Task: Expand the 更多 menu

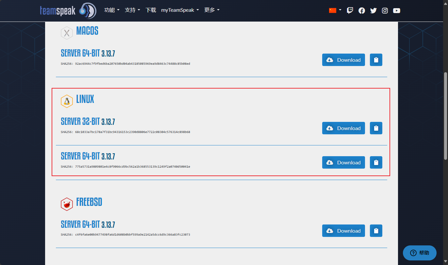Action: pos(212,10)
